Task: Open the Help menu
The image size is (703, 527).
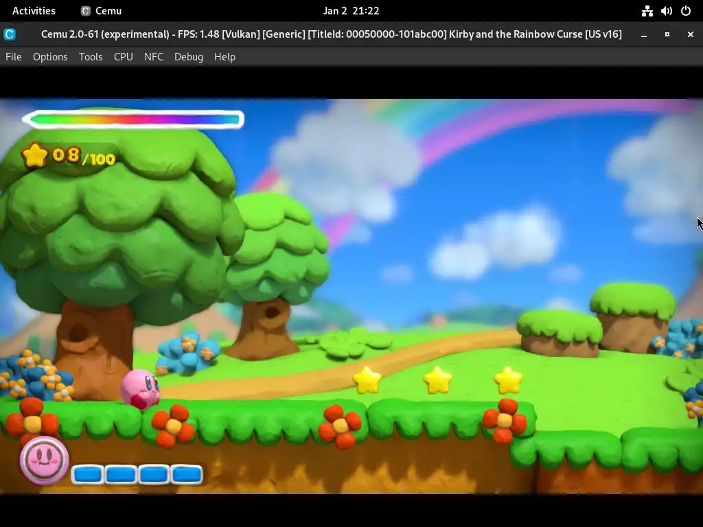Action: 224,57
